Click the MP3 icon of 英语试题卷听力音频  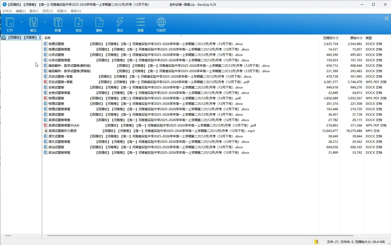click(x=46, y=131)
